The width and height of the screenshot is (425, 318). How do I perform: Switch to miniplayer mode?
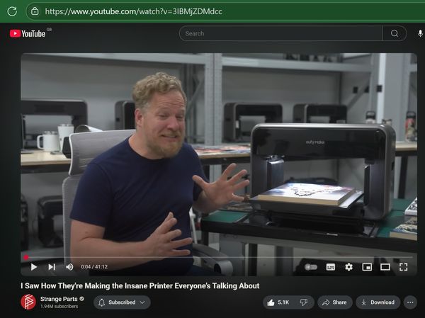[x=367, y=267]
